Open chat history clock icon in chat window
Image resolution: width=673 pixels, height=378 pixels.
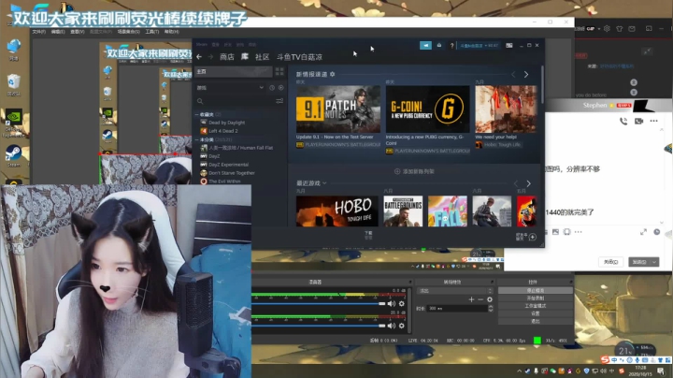pyautogui.click(x=657, y=232)
